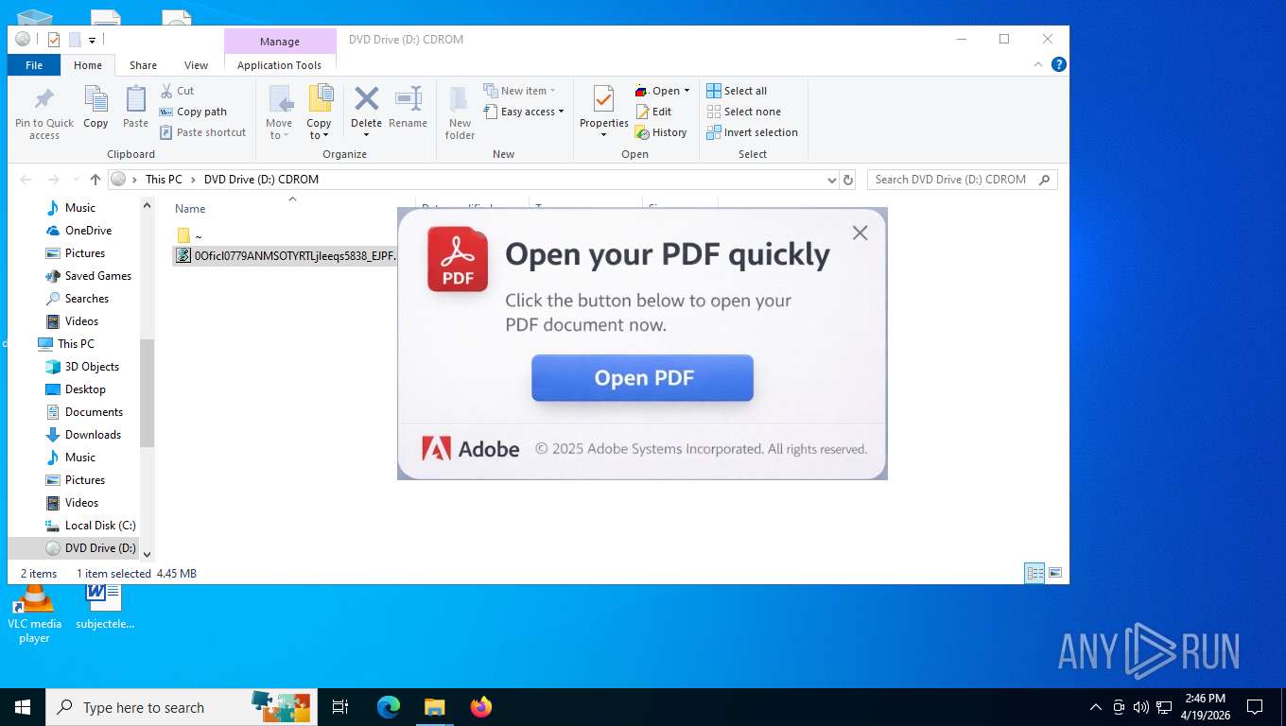1286x726 pixels.
Task: Click This PC in the address breadcrumb
Action: 164,180
